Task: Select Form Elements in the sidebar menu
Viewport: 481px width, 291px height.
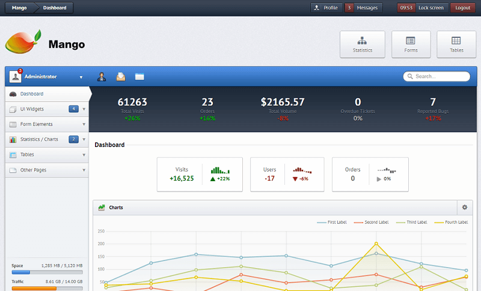Action: 47,124
